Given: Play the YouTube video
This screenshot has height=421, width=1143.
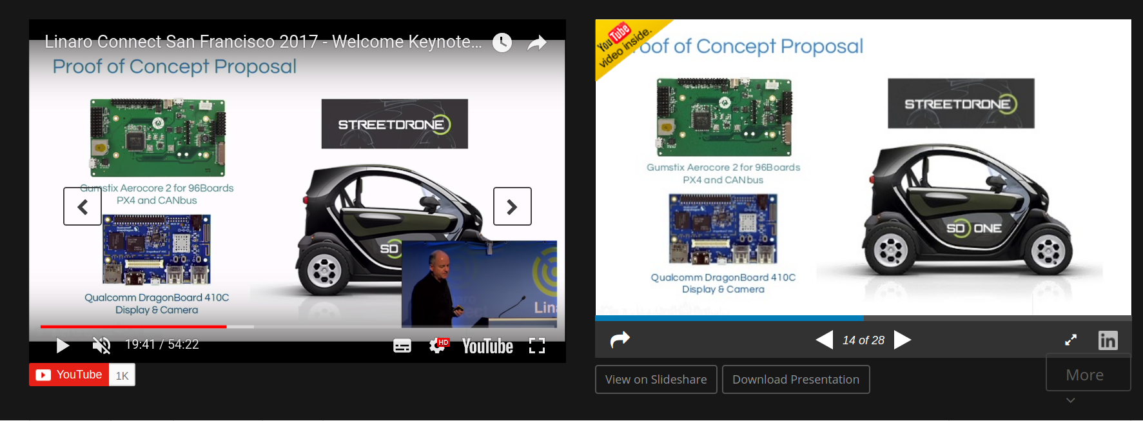Looking at the screenshot, I should pyautogui.click(x=63, y=346).
